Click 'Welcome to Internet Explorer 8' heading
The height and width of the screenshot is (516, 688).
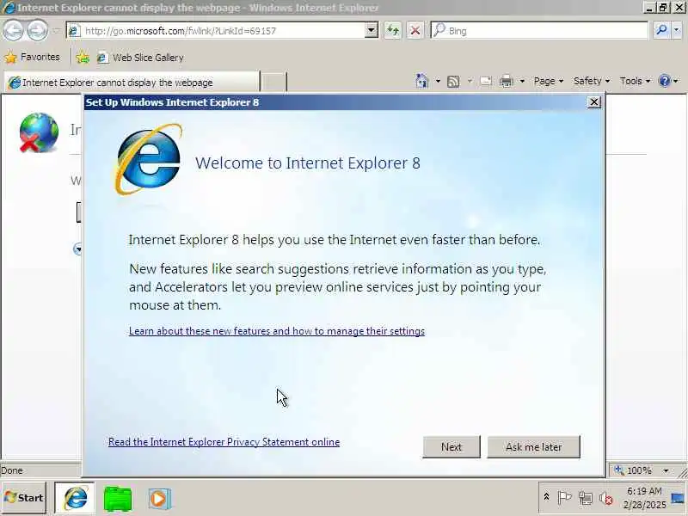click(x=308, y=163)
